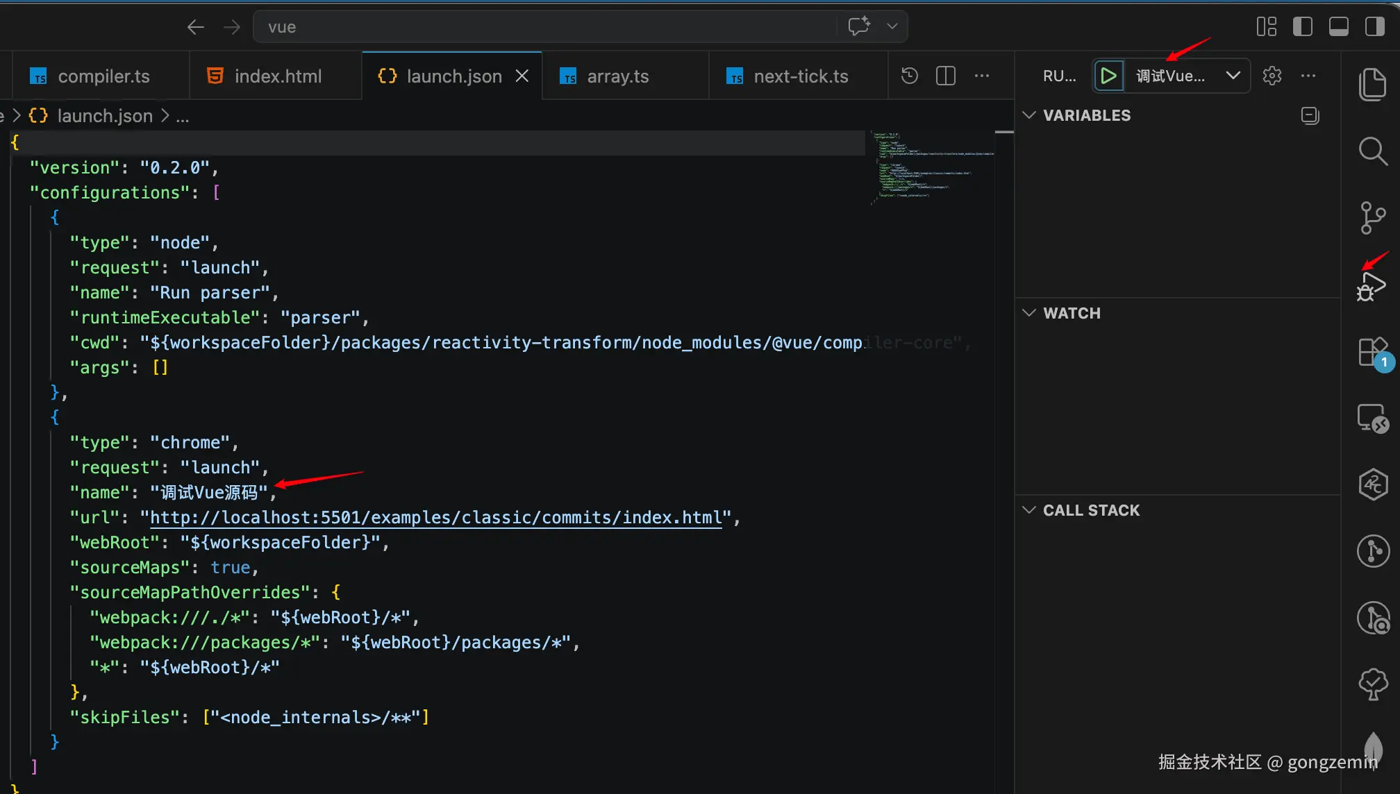Screen dimensions: 1400x794
Task: Open the launch.json gear settings icon
Action: click(1272, 76)
